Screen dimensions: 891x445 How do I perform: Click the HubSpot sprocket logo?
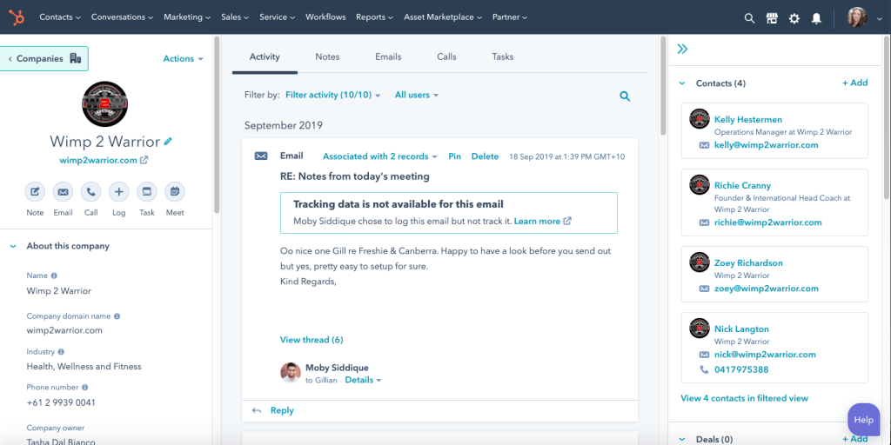click(17, 17)
